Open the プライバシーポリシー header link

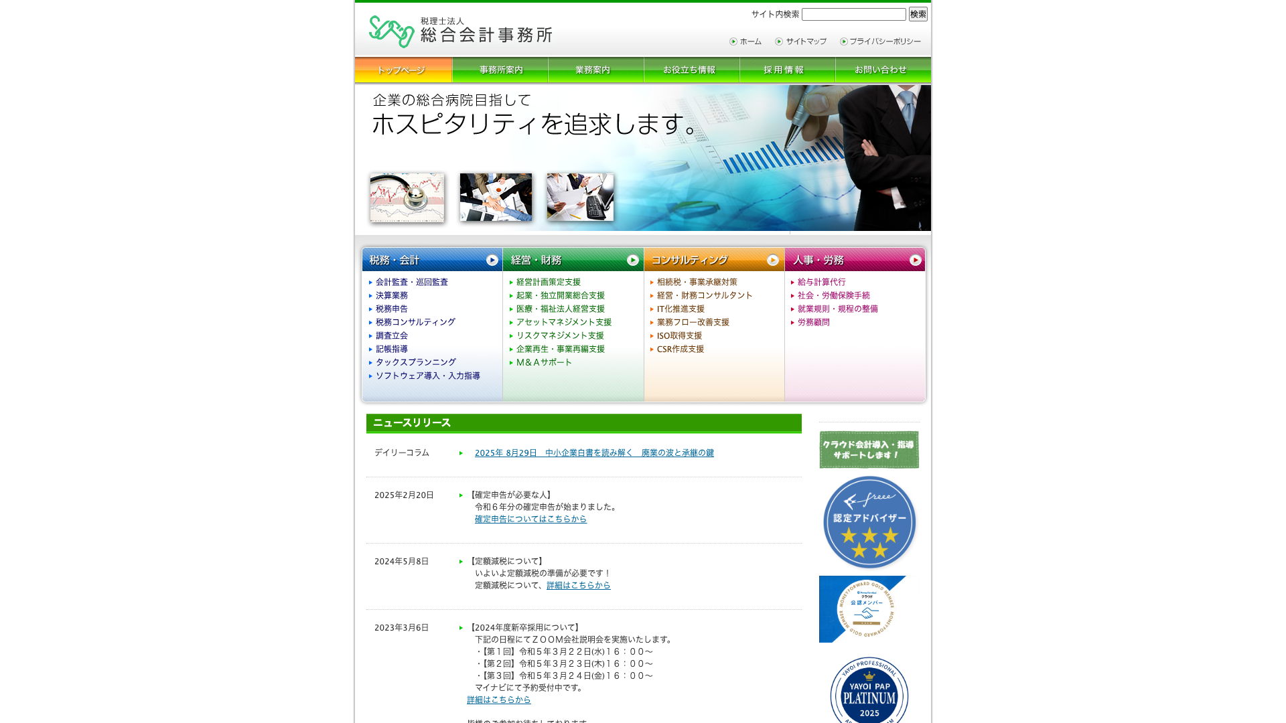click(885, 42)
